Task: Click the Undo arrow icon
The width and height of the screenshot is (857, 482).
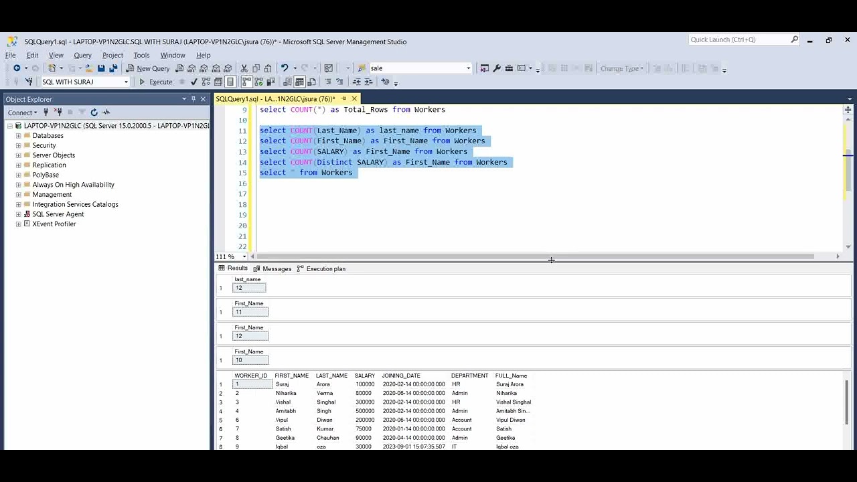Action: point(285,68)
